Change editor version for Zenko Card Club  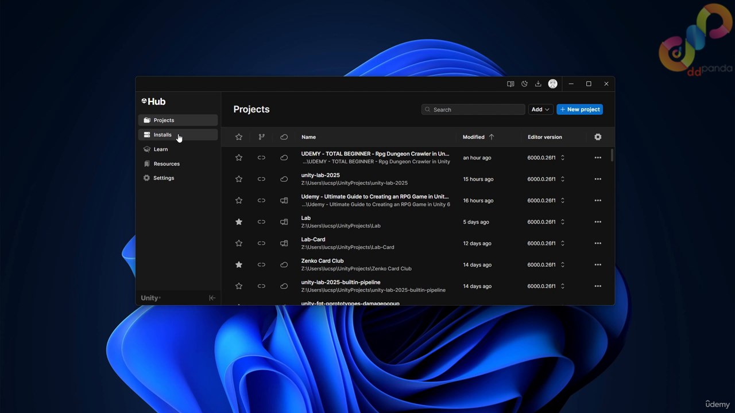562,264
